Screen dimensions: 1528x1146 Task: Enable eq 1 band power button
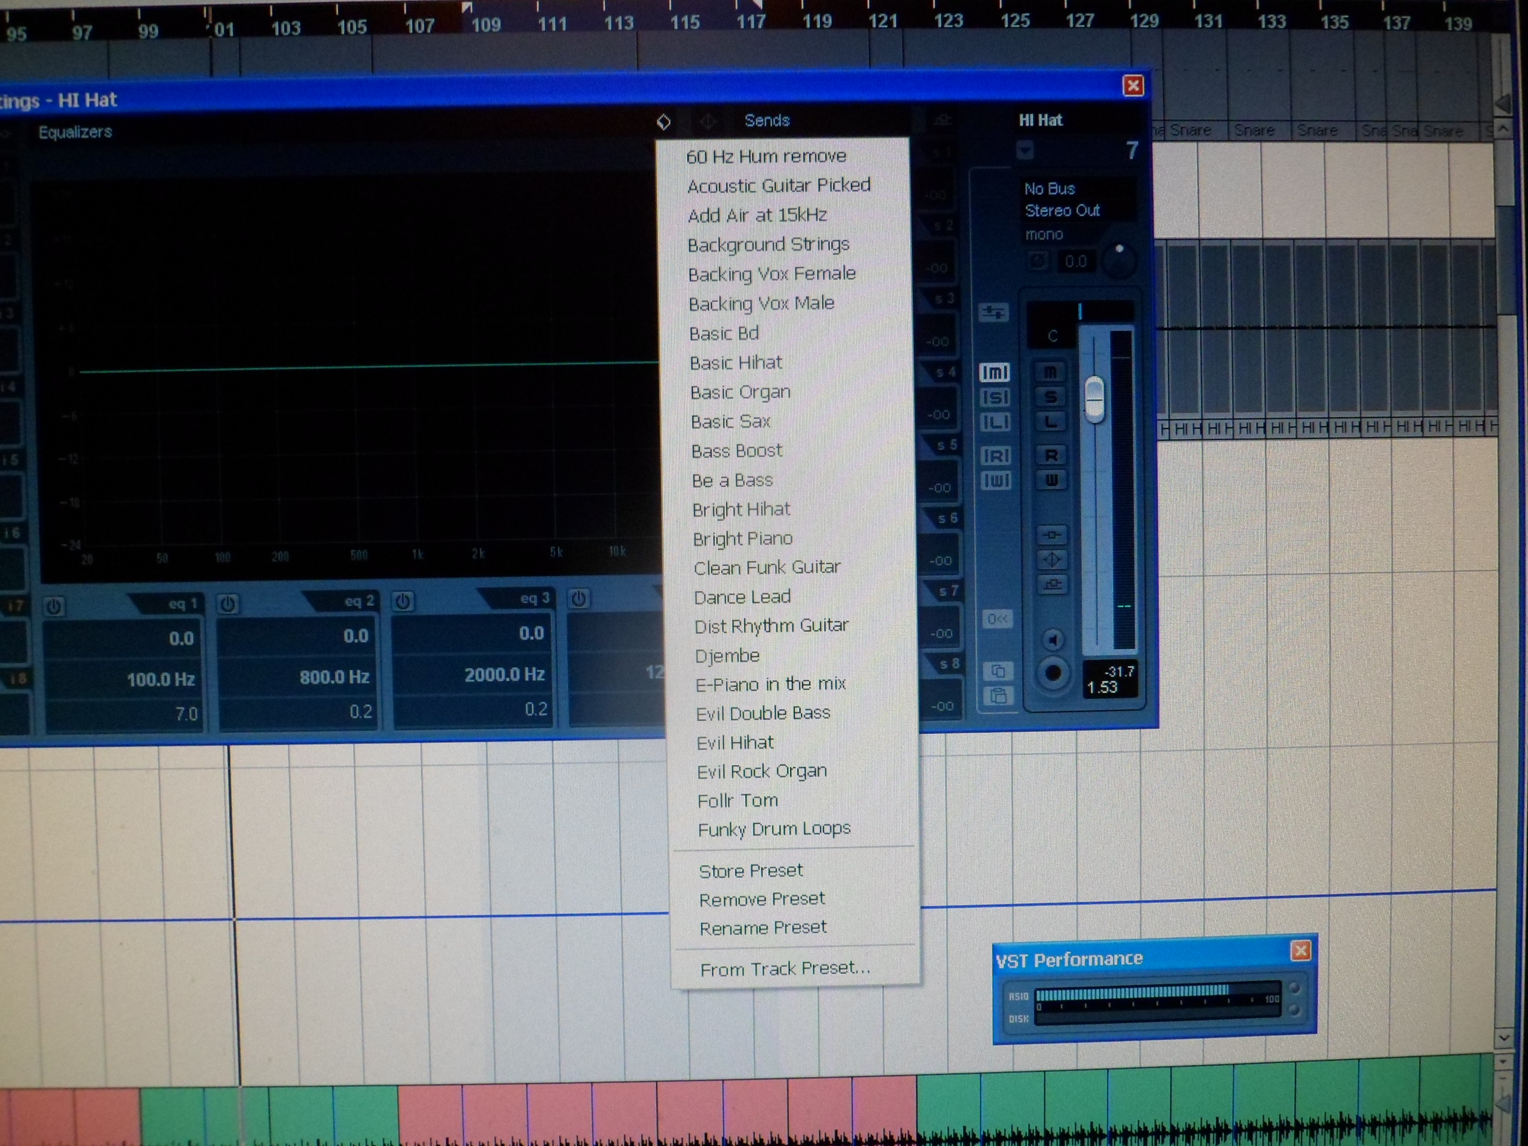tap(54, 607)
